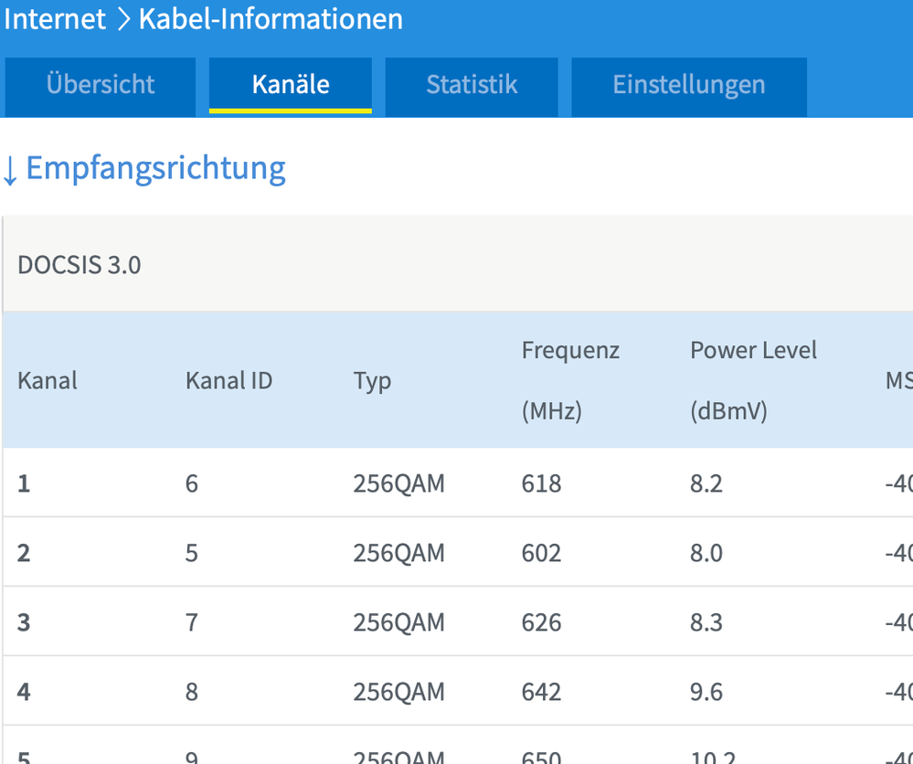Viewport: 913px width, 764px height.
Task: Go to the Einstellungen tab
Action: click(689, 86)
